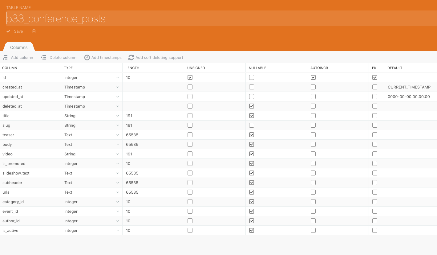Viewport: 437px width, 255px height.
Task: Switch to the Columns tab
Action: coord(18,47)
